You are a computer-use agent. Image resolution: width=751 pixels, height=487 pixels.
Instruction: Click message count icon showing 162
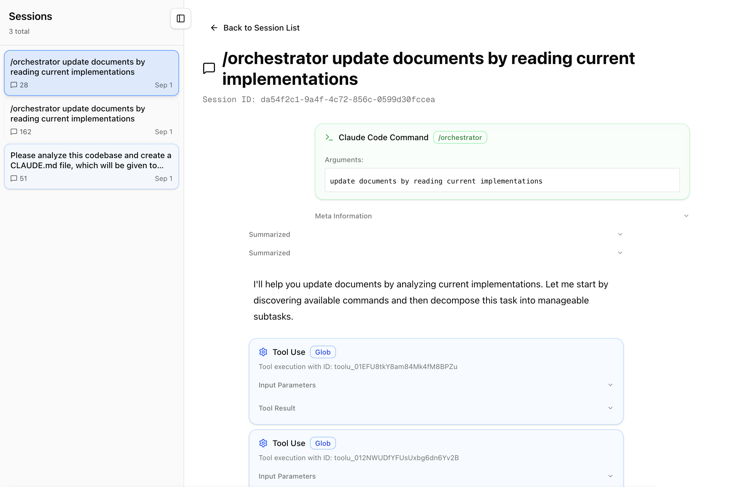pos(14,132)
